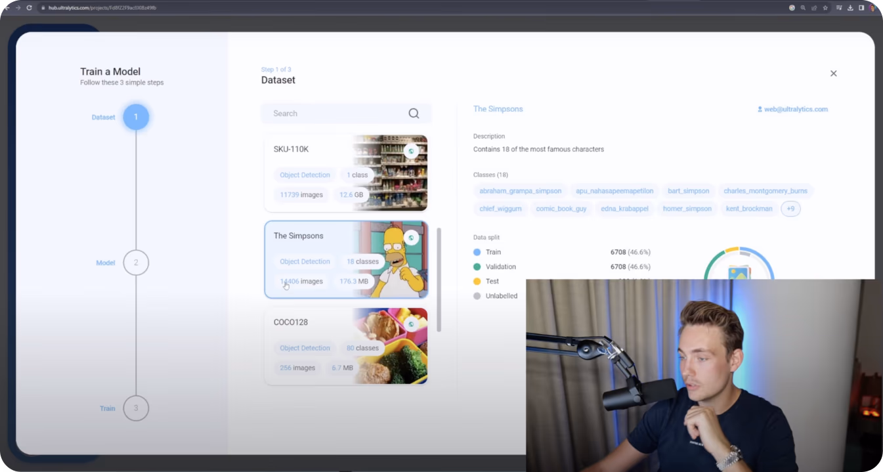Click the share page icon in the address bar
This screenshot has height=472, width=883.
[x=814, y=8]
